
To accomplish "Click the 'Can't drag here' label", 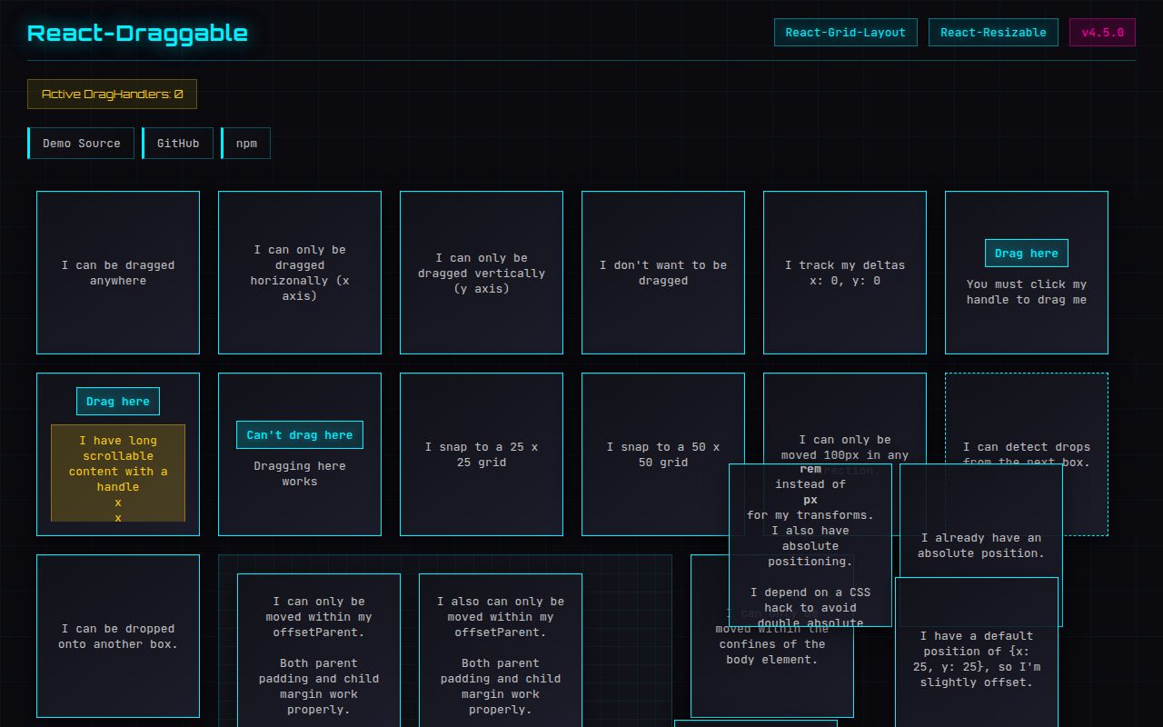I will tap(300, 435).
